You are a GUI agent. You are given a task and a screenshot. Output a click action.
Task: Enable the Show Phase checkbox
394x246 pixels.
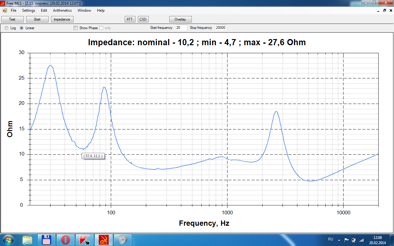(x=76, y=28)
